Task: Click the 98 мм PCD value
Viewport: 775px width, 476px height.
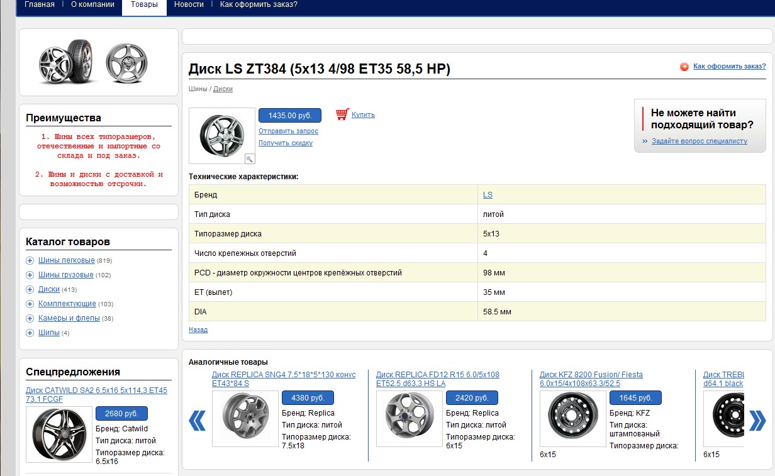Action: (x=494, y=273)
